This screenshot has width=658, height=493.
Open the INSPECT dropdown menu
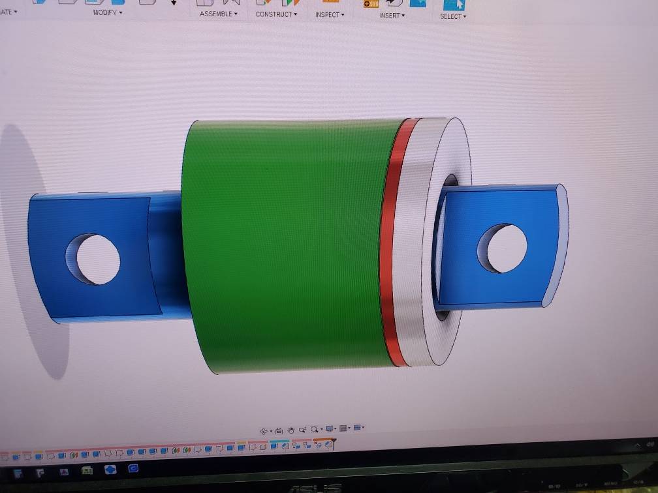(330, 14)
